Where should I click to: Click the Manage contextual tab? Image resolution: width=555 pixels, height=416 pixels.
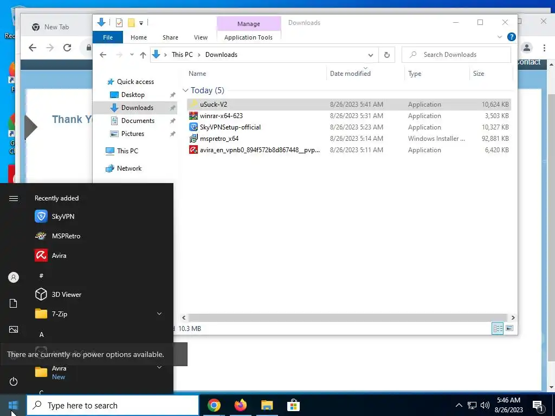click(248, 24)
